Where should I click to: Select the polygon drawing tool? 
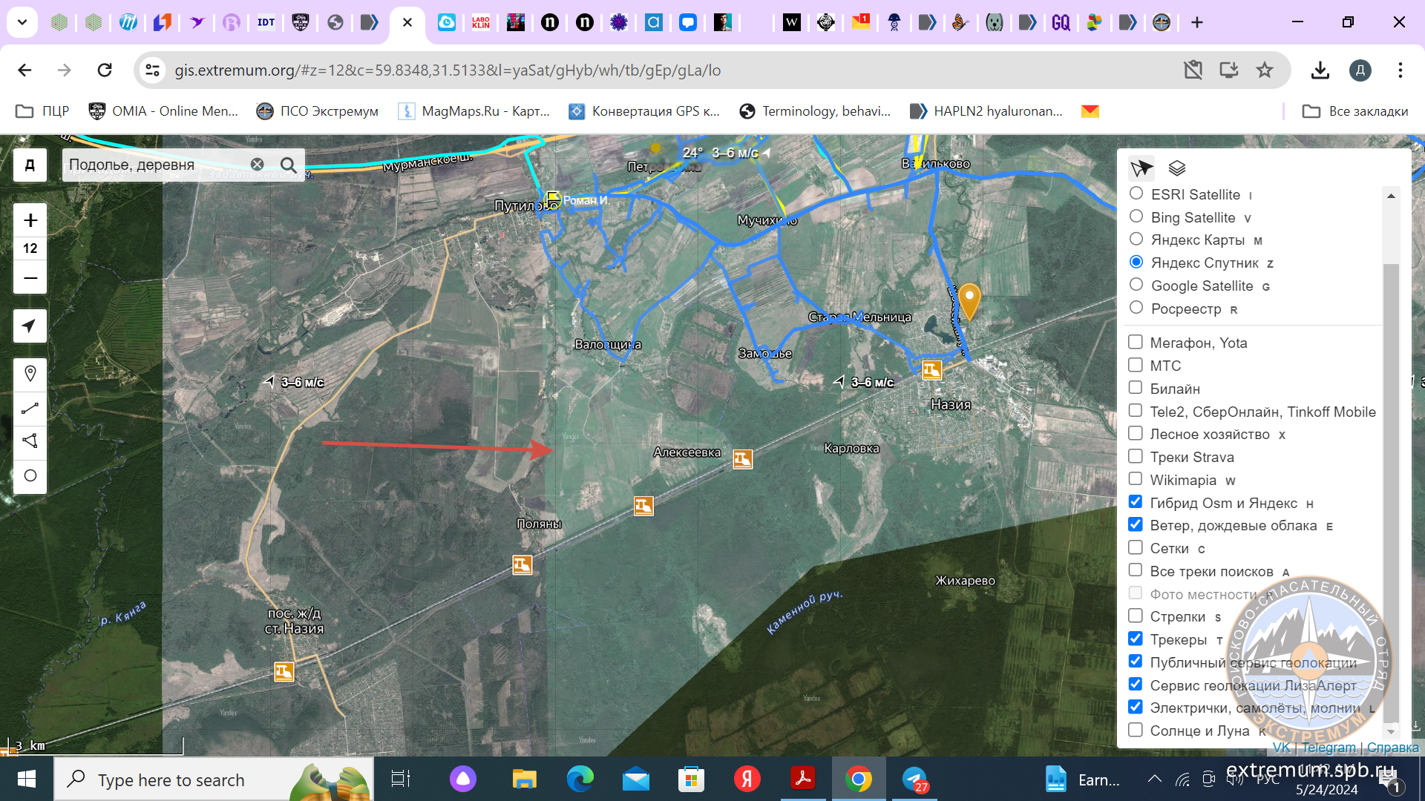click(30, 441)
